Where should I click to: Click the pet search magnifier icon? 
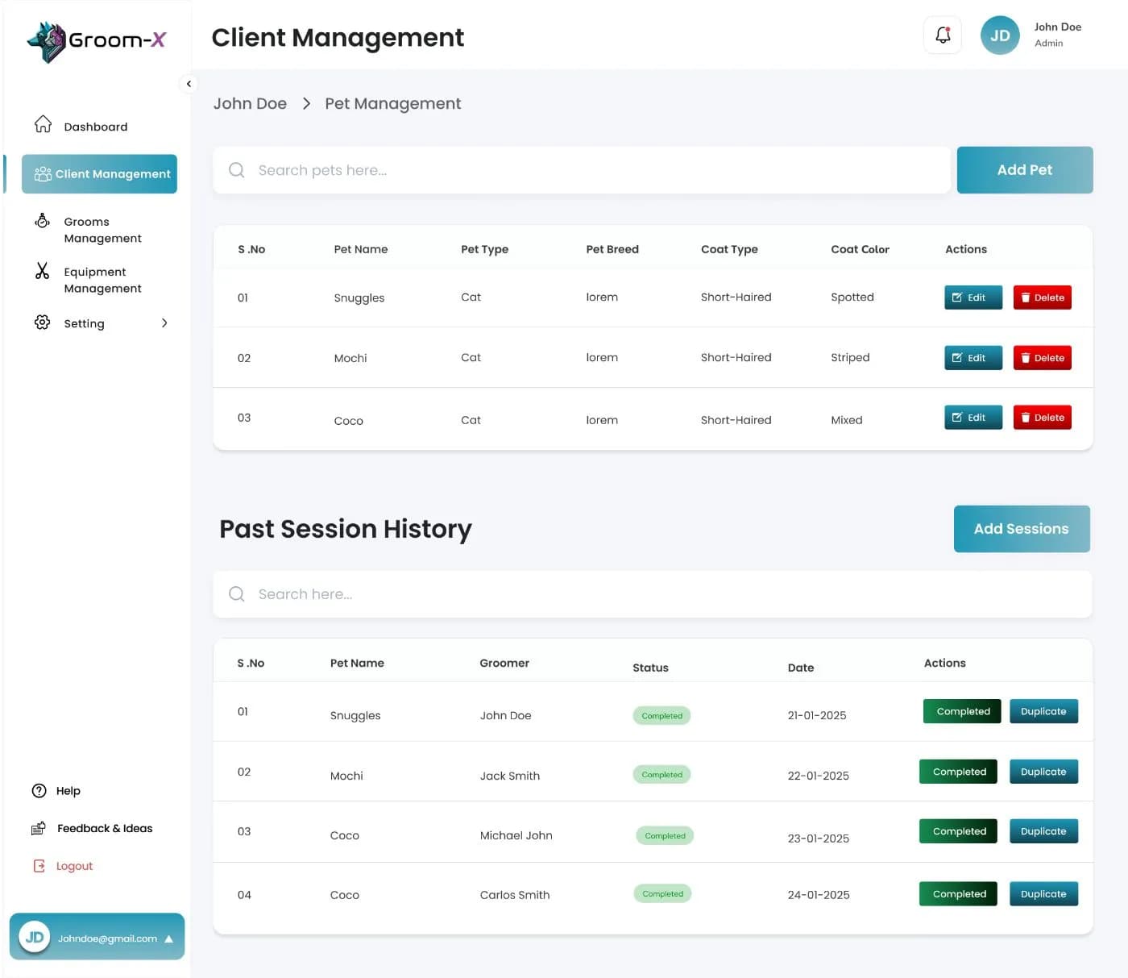(x=237, y=170)
